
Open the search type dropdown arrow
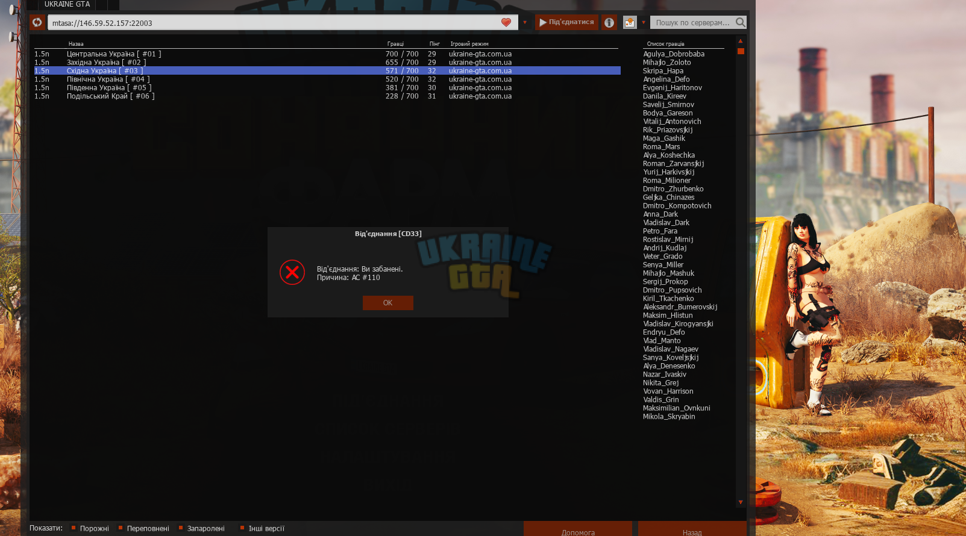[x=644, y=22]
